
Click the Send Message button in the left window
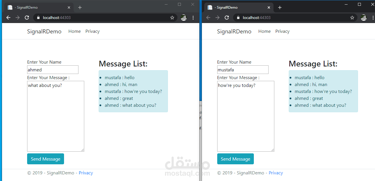click(x=45, y=159)
